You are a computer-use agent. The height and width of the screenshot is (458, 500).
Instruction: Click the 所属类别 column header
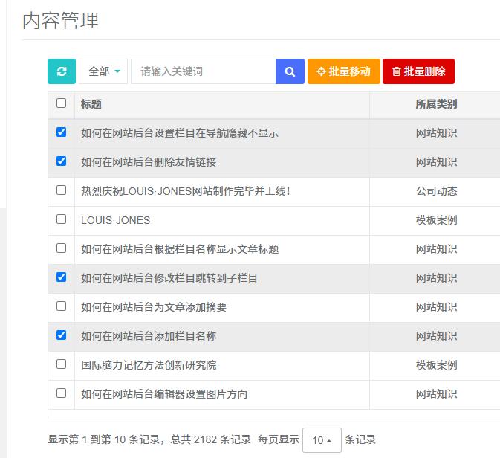[x=436, y=104]
